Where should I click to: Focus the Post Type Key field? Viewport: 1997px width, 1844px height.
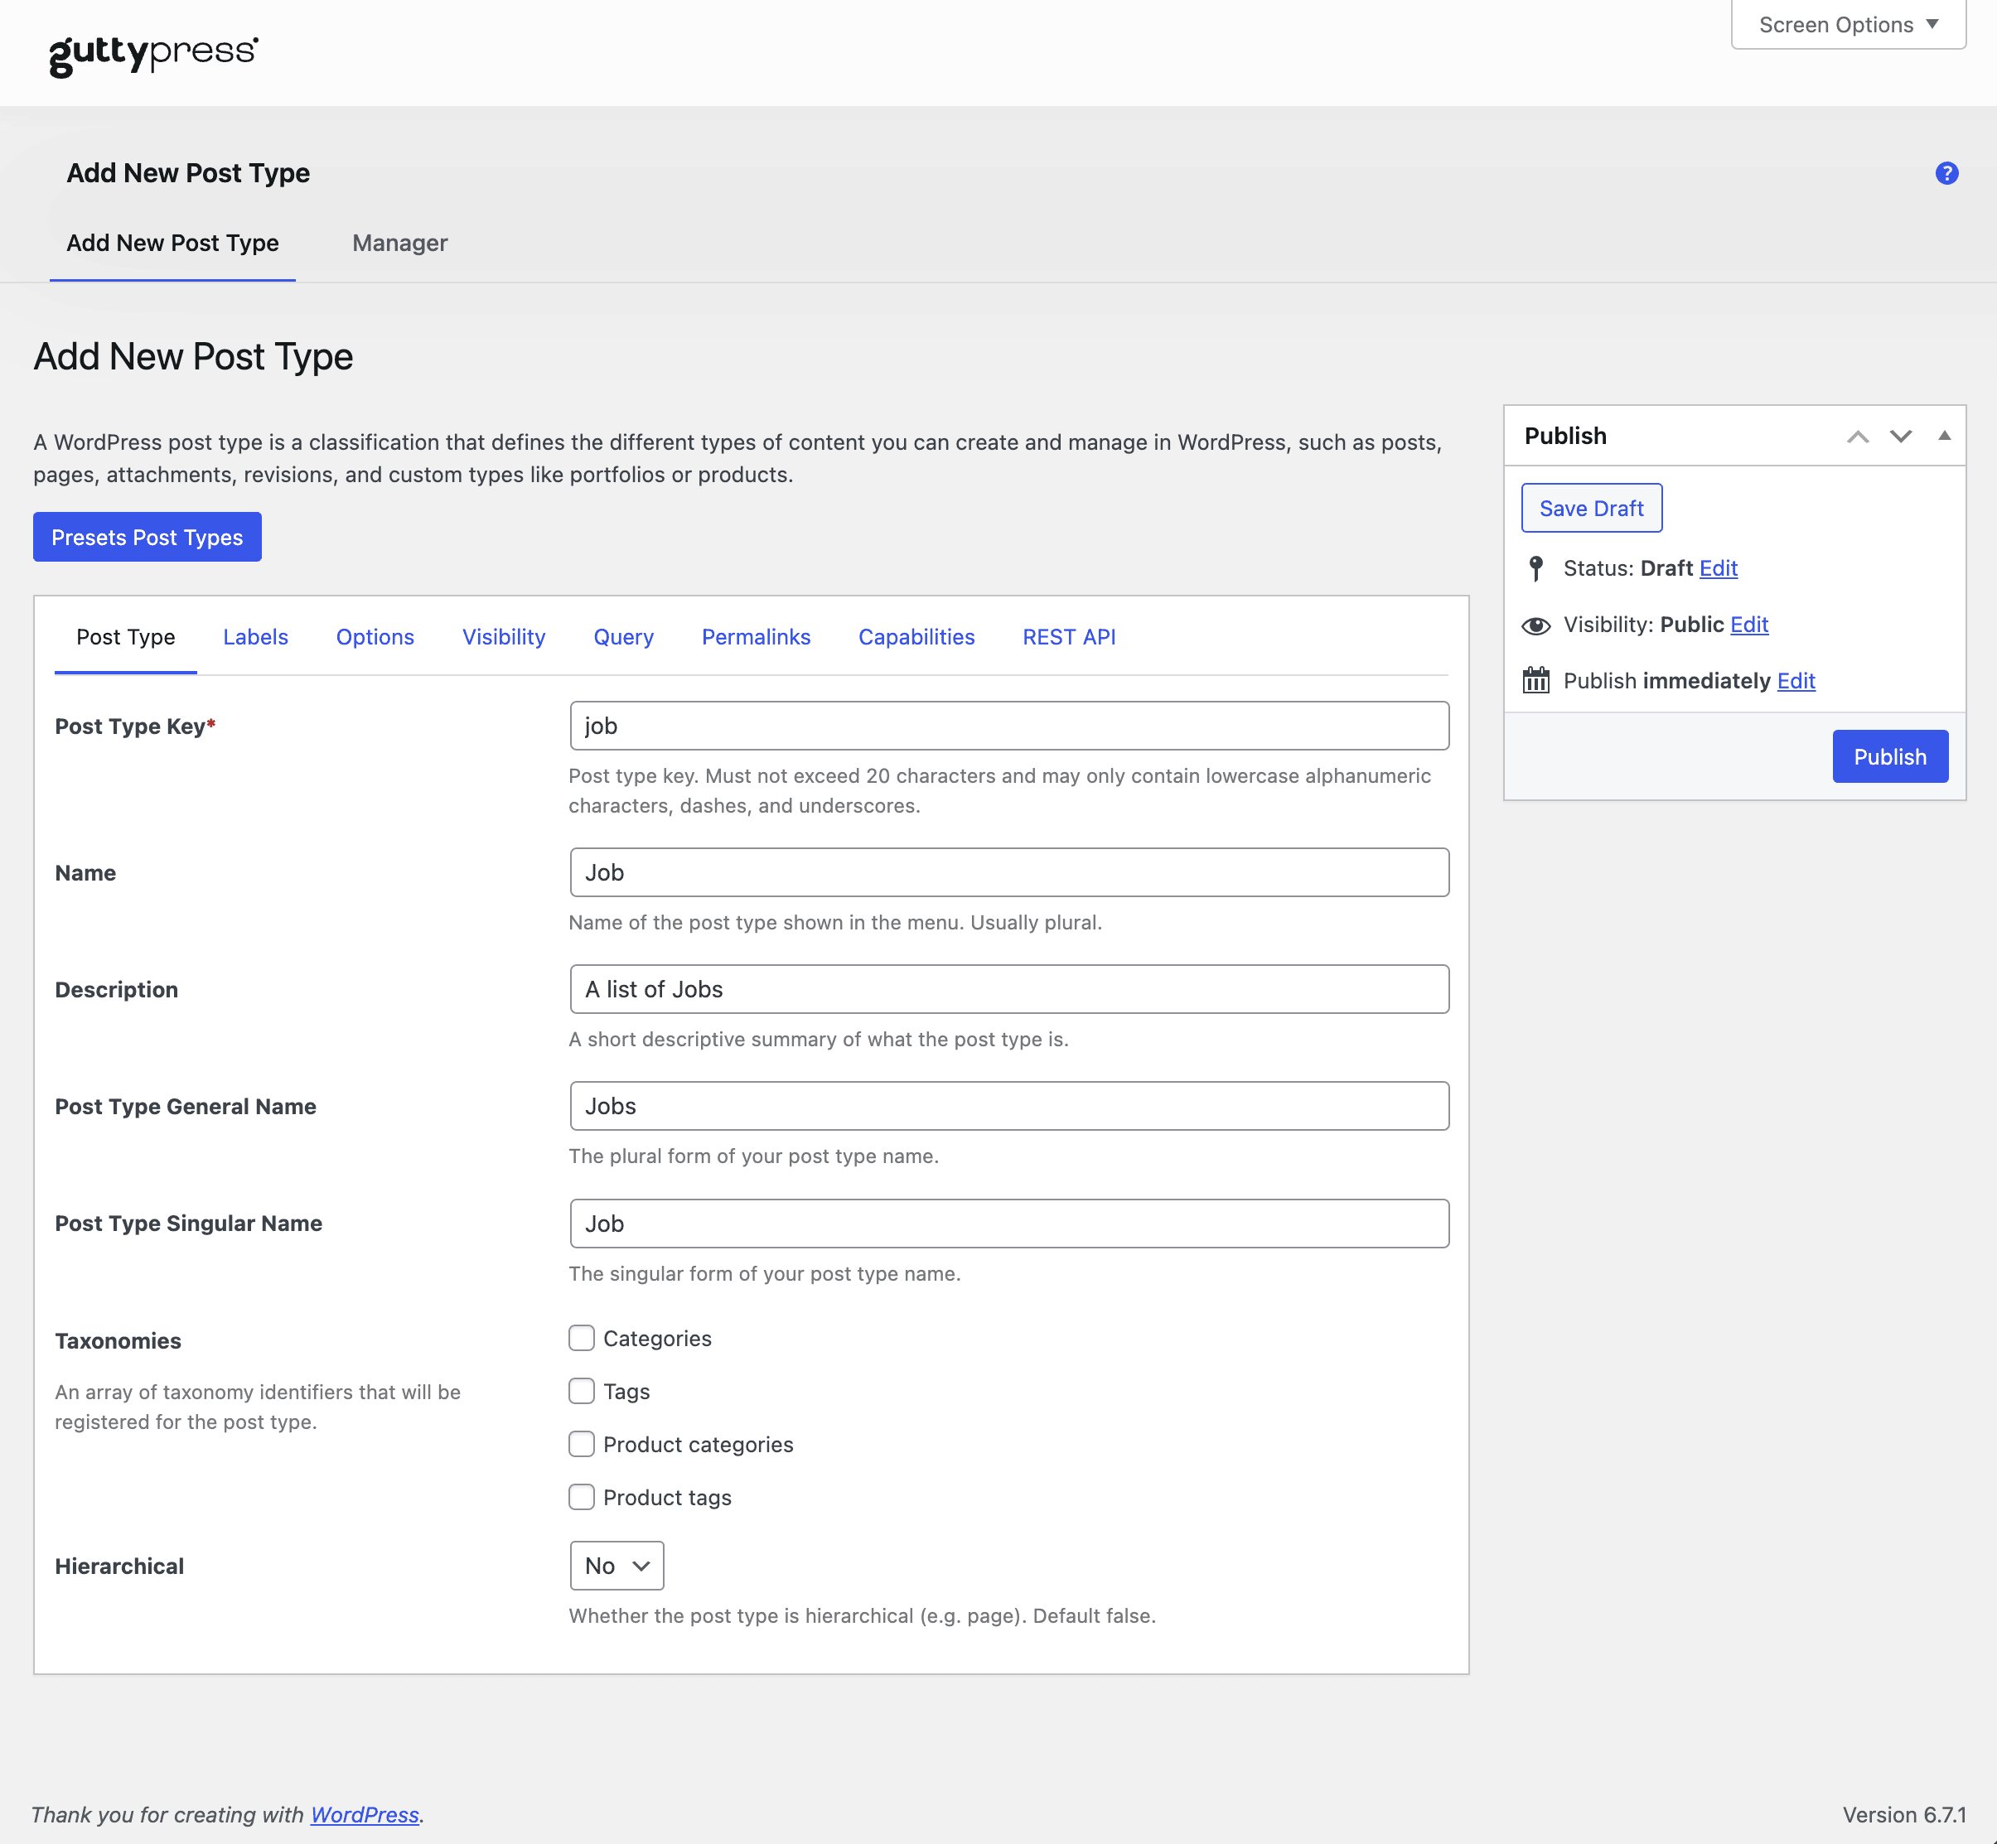point(1009,726)
